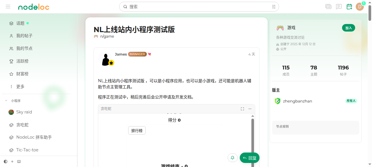The height and width of the screenshot is (167, 372).
Task: Click the green calendar check-in icon
Action: [x=349, y=7]
